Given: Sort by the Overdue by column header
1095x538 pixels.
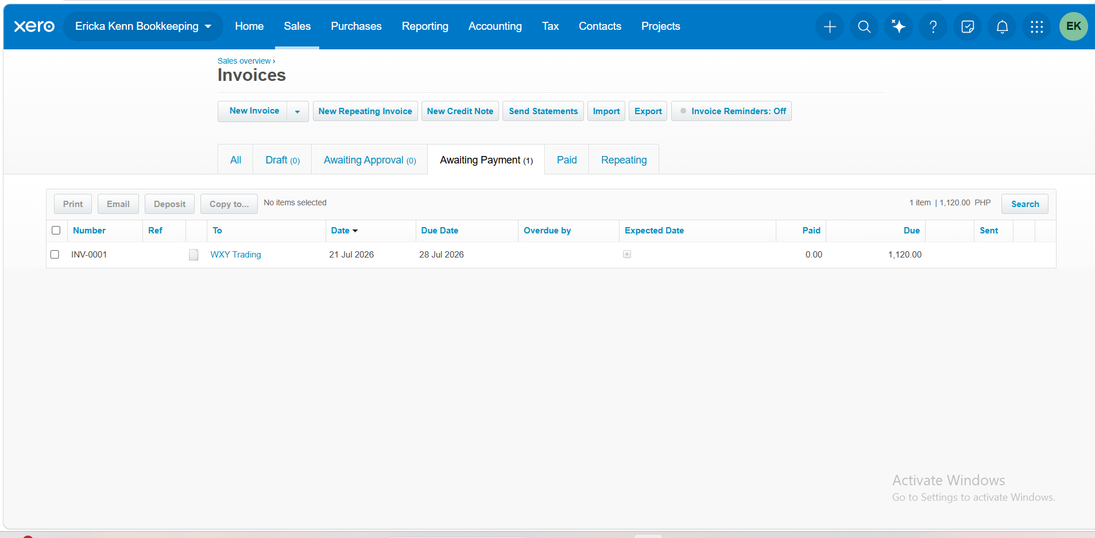Looking at the screenshot, I should point(547,231).
